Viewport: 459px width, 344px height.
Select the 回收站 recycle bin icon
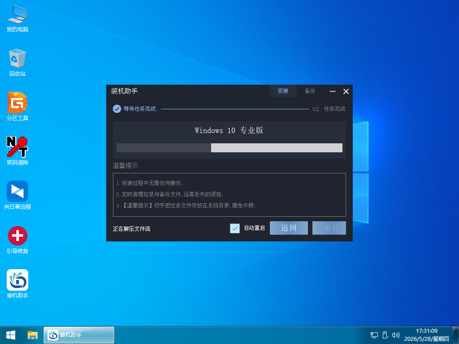point(17,63)
